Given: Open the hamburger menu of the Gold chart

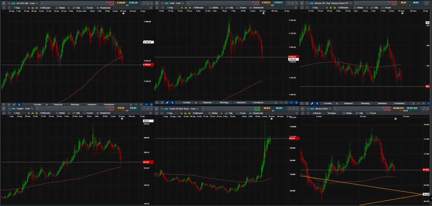Looking at the screenshot, I should [157, 3].
